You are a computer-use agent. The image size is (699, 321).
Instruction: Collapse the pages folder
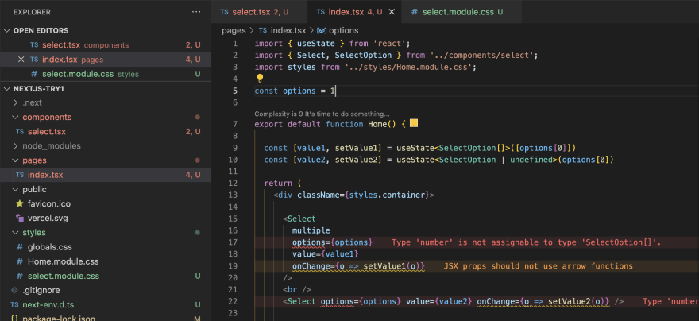[x=16, y=160]
